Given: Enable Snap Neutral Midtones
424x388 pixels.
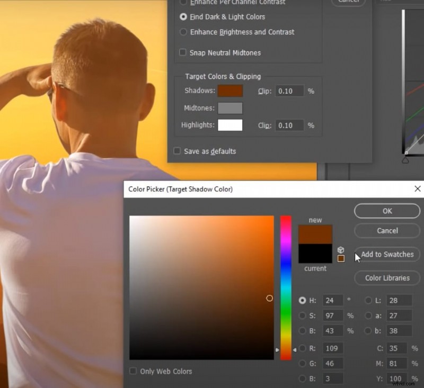Looking at the screenshot, I should (183, 52).
